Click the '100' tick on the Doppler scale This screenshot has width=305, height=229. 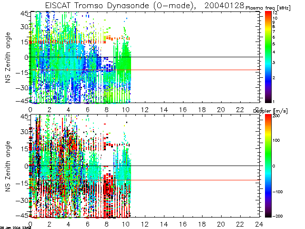[276, 140]
